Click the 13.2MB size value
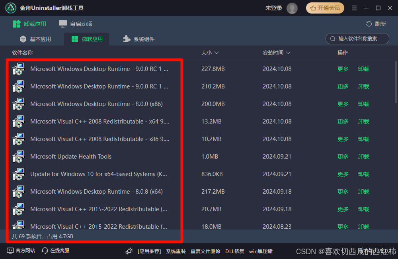The height and width of the screenshot is (259, 398). pyautogui.click(x=211, y=122)
